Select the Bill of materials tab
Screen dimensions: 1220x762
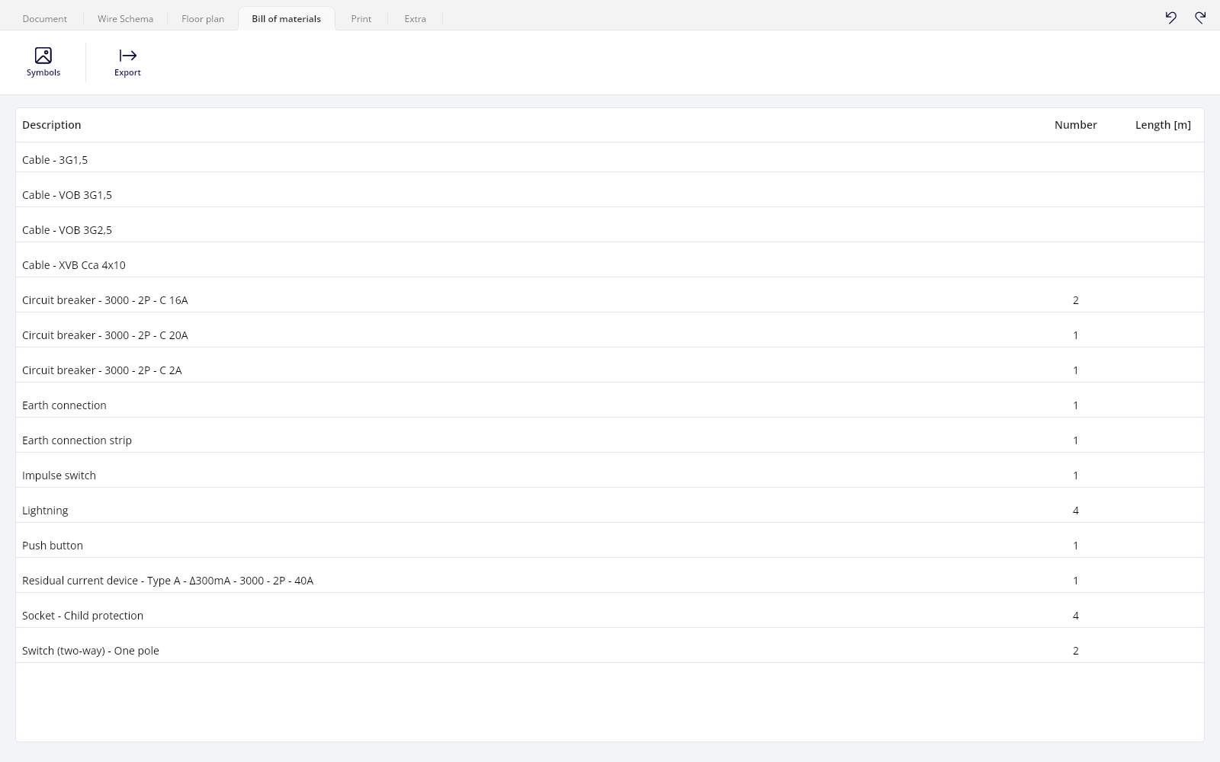tap(287, 18)
